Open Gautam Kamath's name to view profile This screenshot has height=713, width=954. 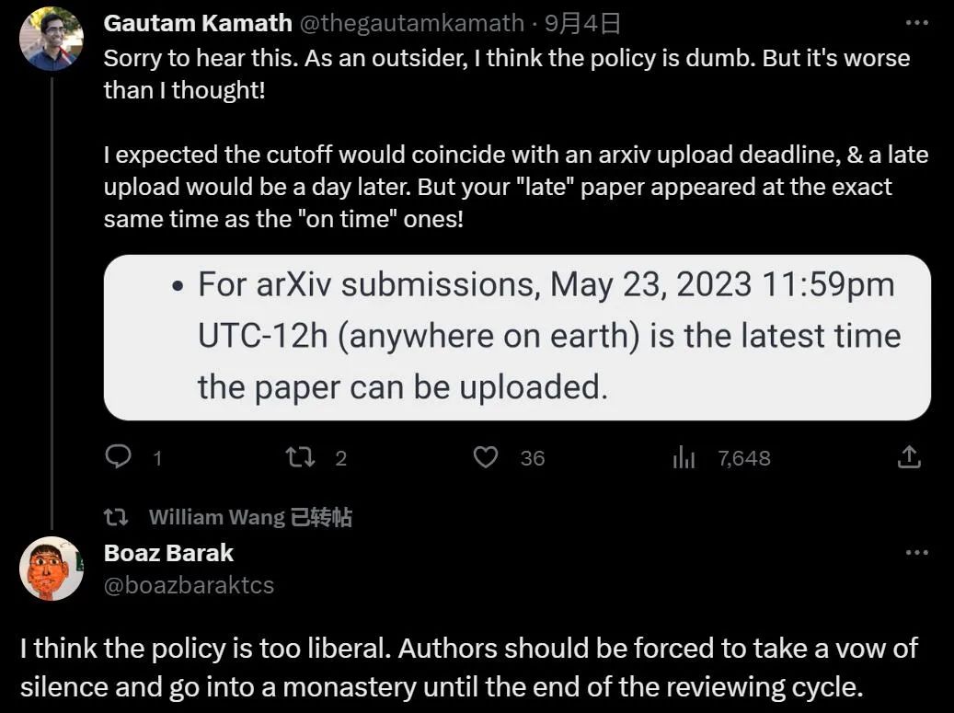click(197, 22)
